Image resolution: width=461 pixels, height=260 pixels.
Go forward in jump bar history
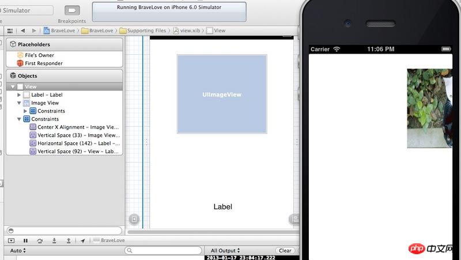tap(34, 31)
